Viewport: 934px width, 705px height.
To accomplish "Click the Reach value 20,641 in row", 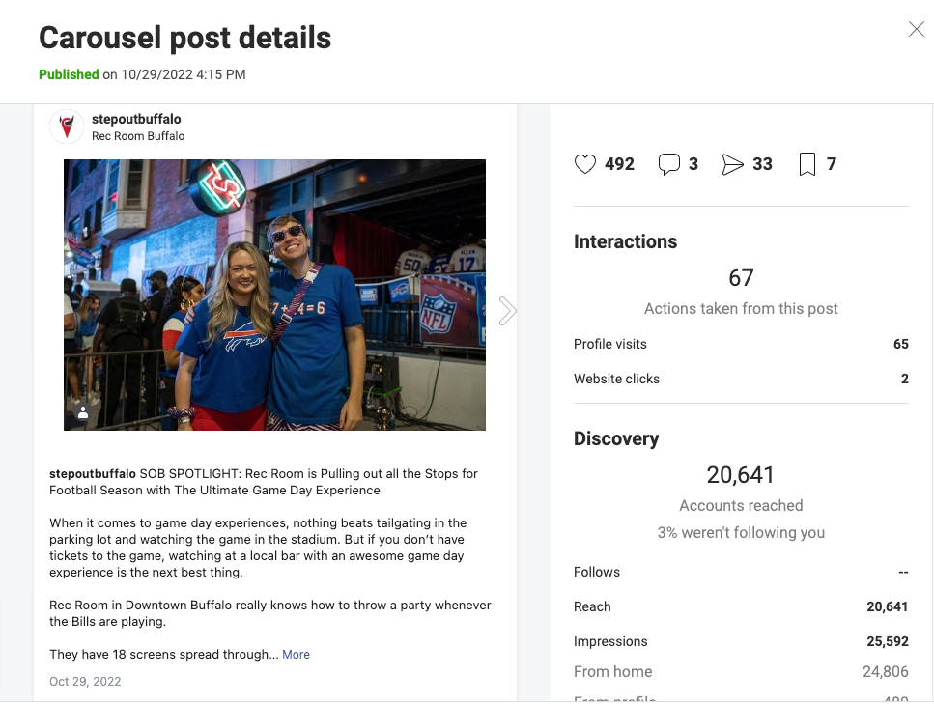I will [x=887, y=606].
